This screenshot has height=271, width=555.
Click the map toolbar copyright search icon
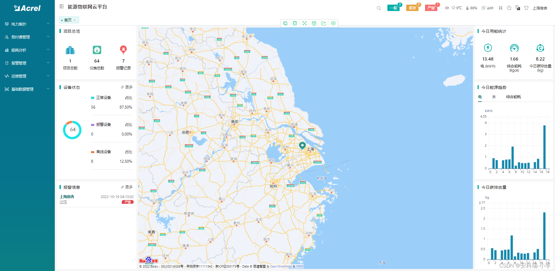tap(285, 23)
